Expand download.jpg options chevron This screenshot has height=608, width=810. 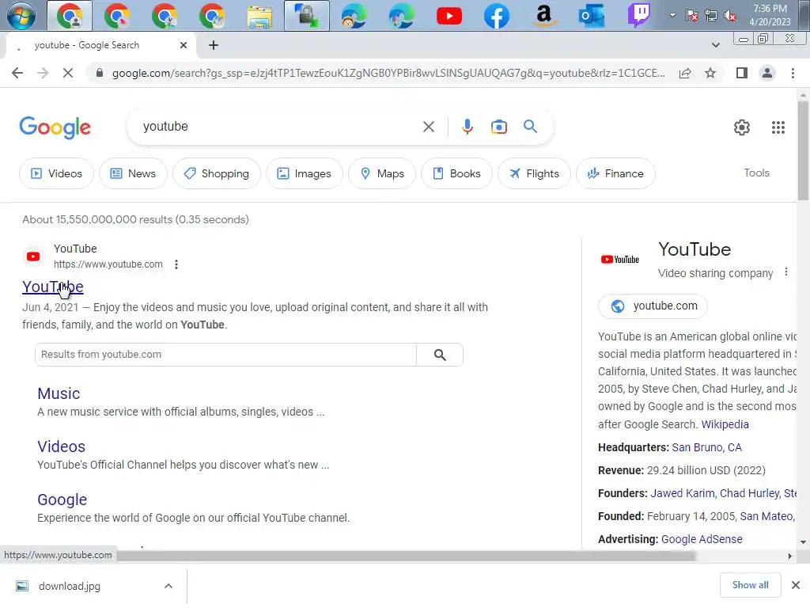click(168, 586)
